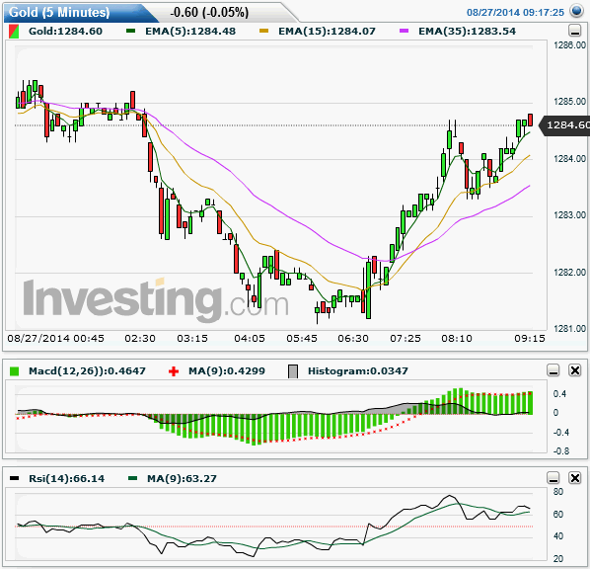Click the gray Histogram legend icon
Screen dimensions: 590x569
(x=293, y=371)
